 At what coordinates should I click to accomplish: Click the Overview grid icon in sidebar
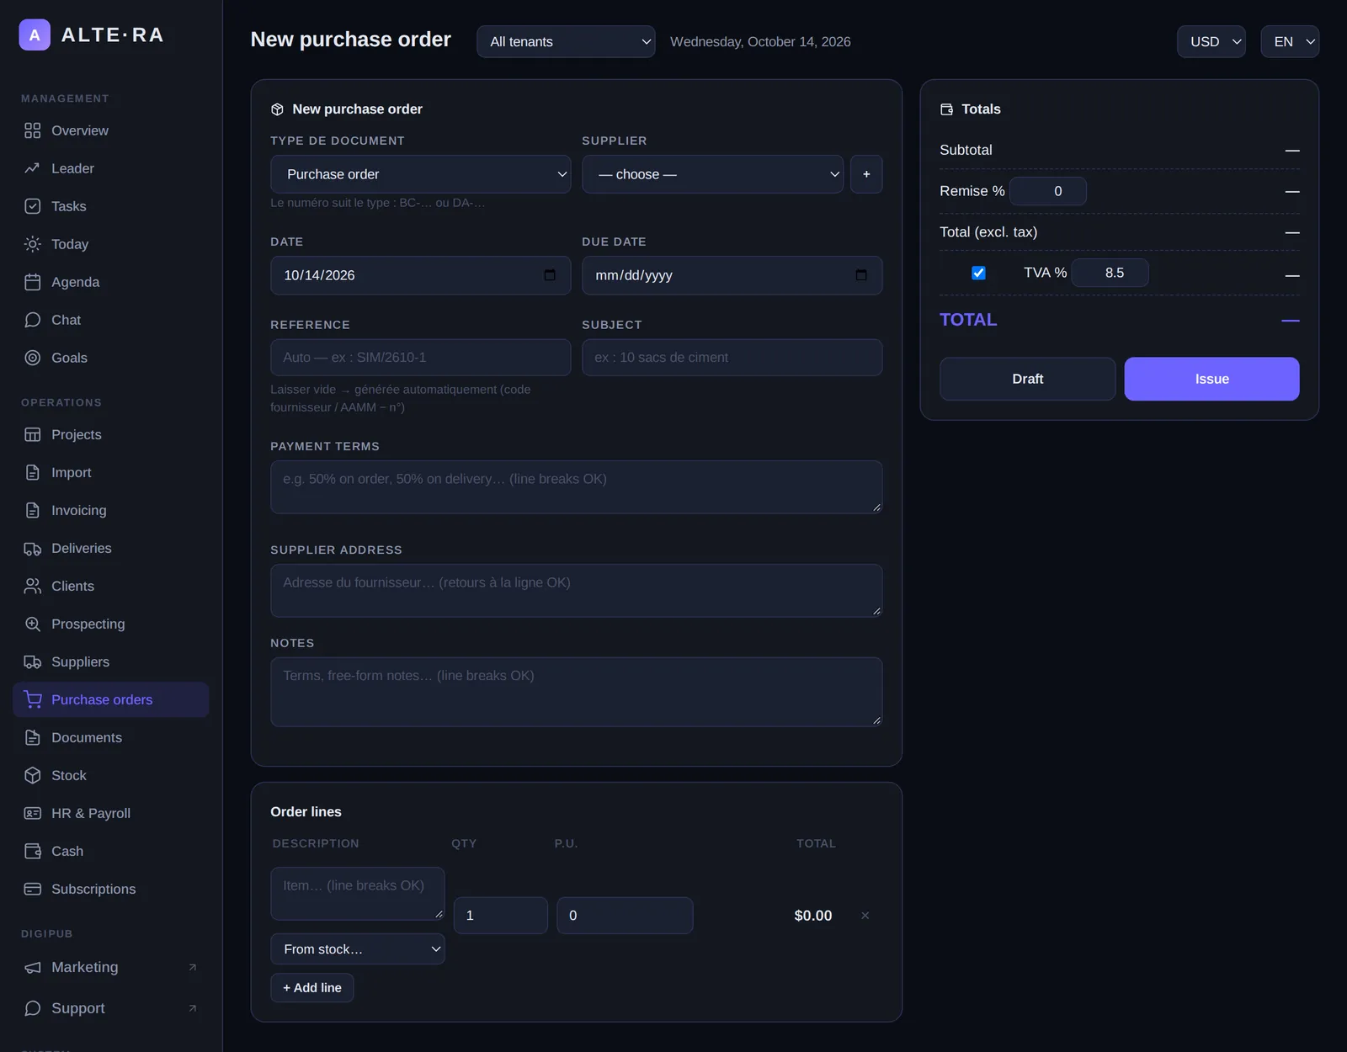point(32,130)
